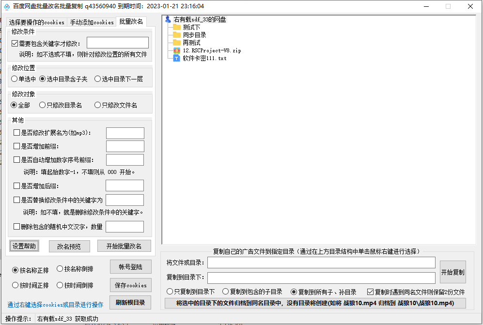Screen dimensions: 483x325
Task: Select file 12.RSCProject-V8.zip
Action: click(x=212, y=50)
